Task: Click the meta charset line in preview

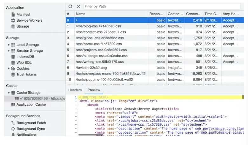Action: pos(117,113)
